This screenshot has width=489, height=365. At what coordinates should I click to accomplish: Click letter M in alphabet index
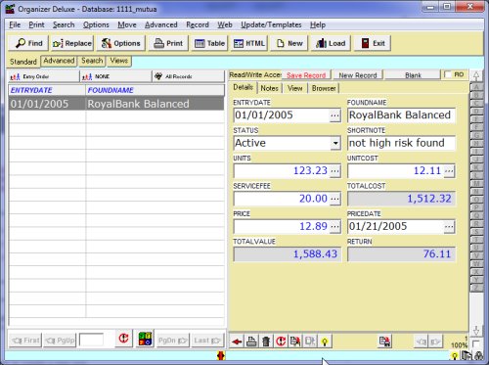coord(476,184)
